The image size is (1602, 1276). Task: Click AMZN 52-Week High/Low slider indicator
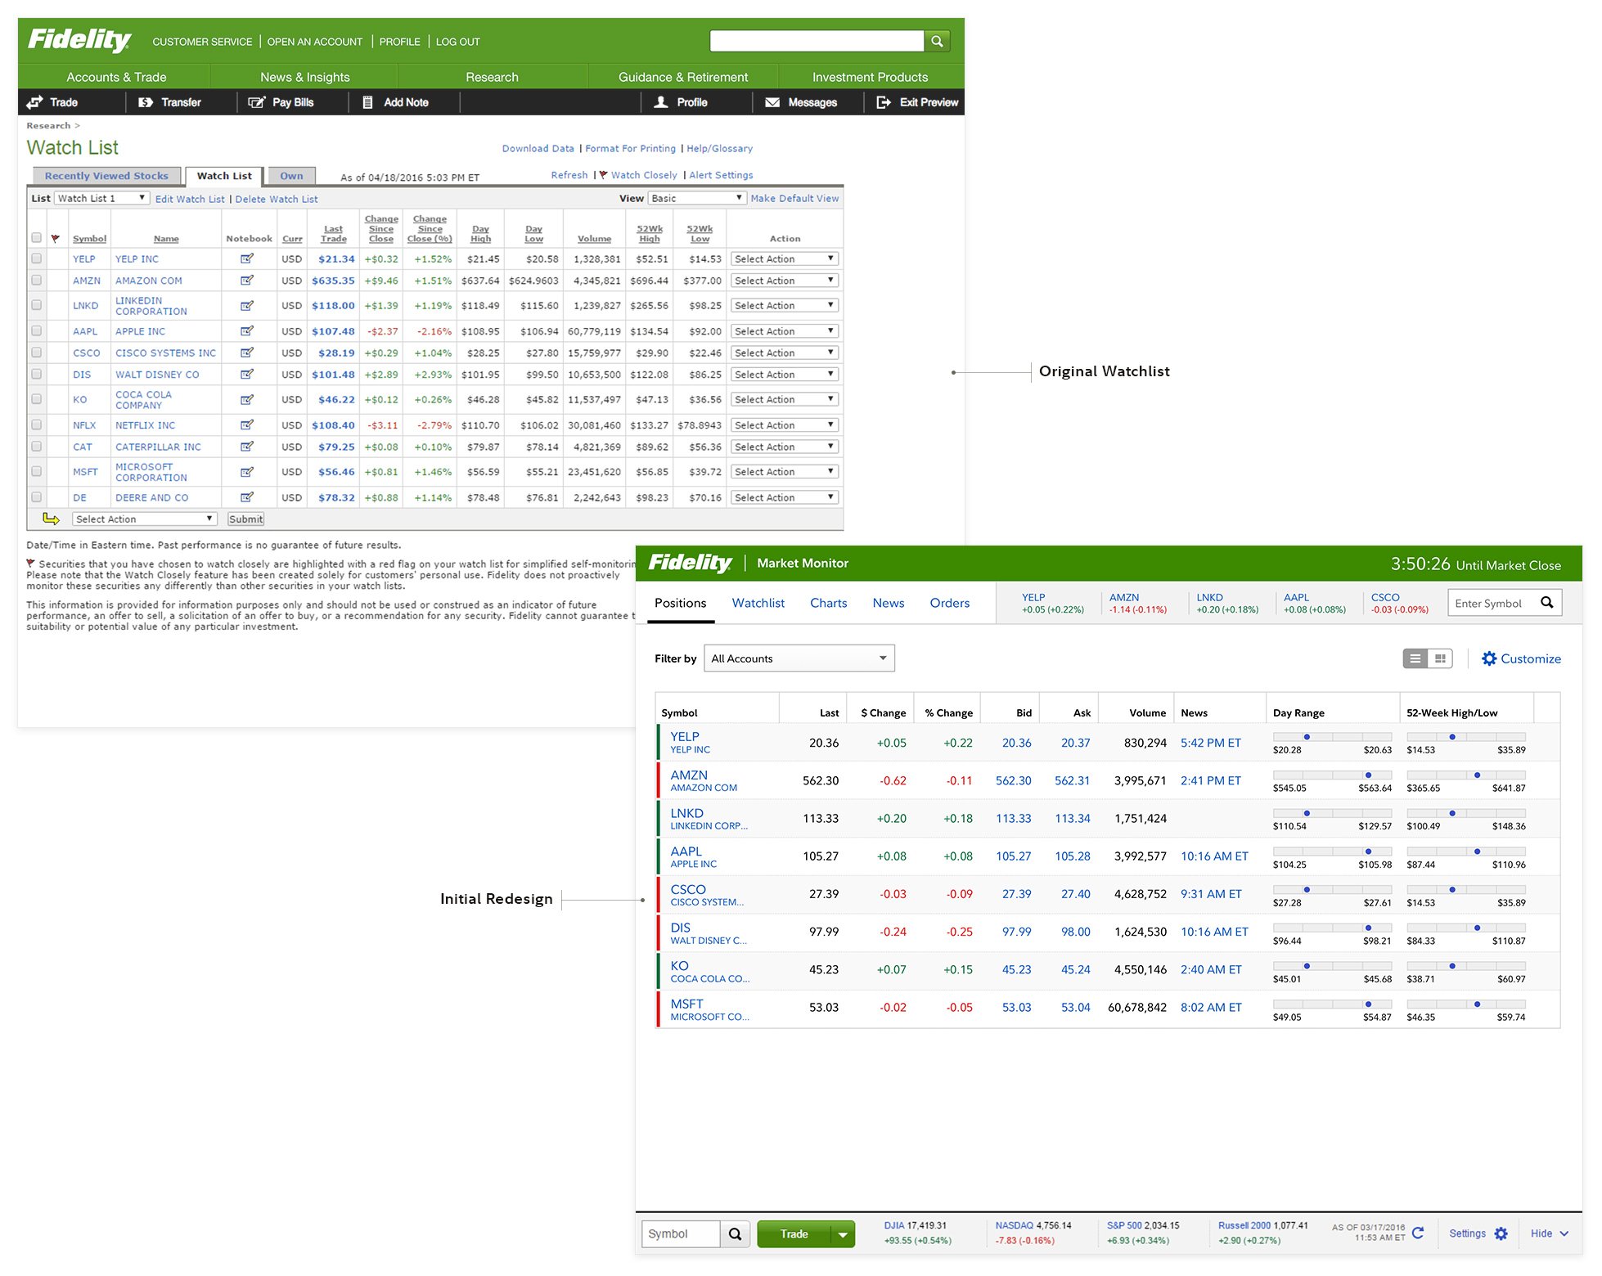pyautogui.click(x=1477, y=775)
